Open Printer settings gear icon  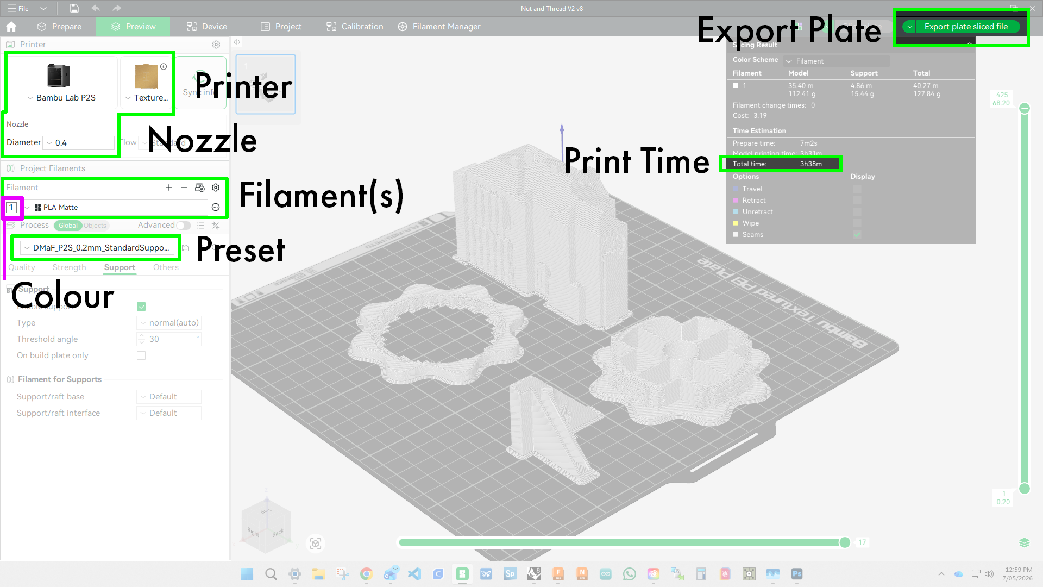tap(216, 45)
